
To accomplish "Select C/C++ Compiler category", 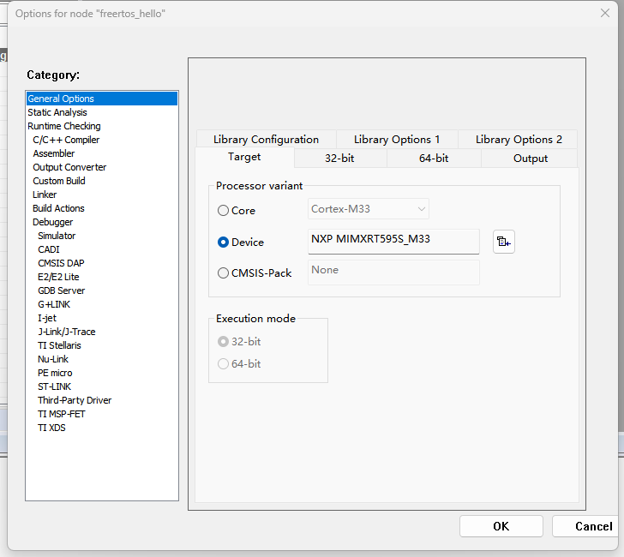I will (x=66, y=140).
